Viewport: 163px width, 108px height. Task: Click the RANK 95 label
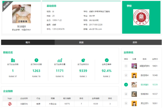click(x=60, y=76)
